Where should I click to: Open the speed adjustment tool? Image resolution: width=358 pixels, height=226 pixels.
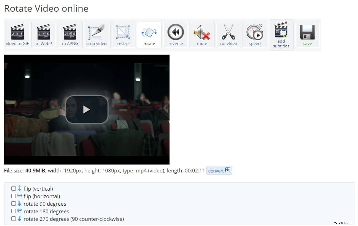pyautogui.click(x=255, y=34)
